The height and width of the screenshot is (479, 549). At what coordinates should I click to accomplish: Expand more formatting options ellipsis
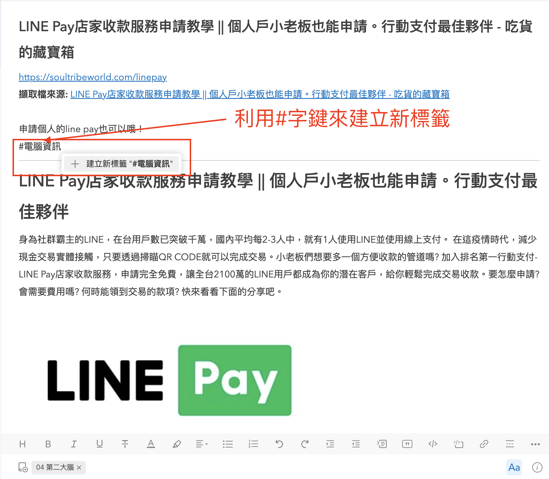tap(535, 444)
